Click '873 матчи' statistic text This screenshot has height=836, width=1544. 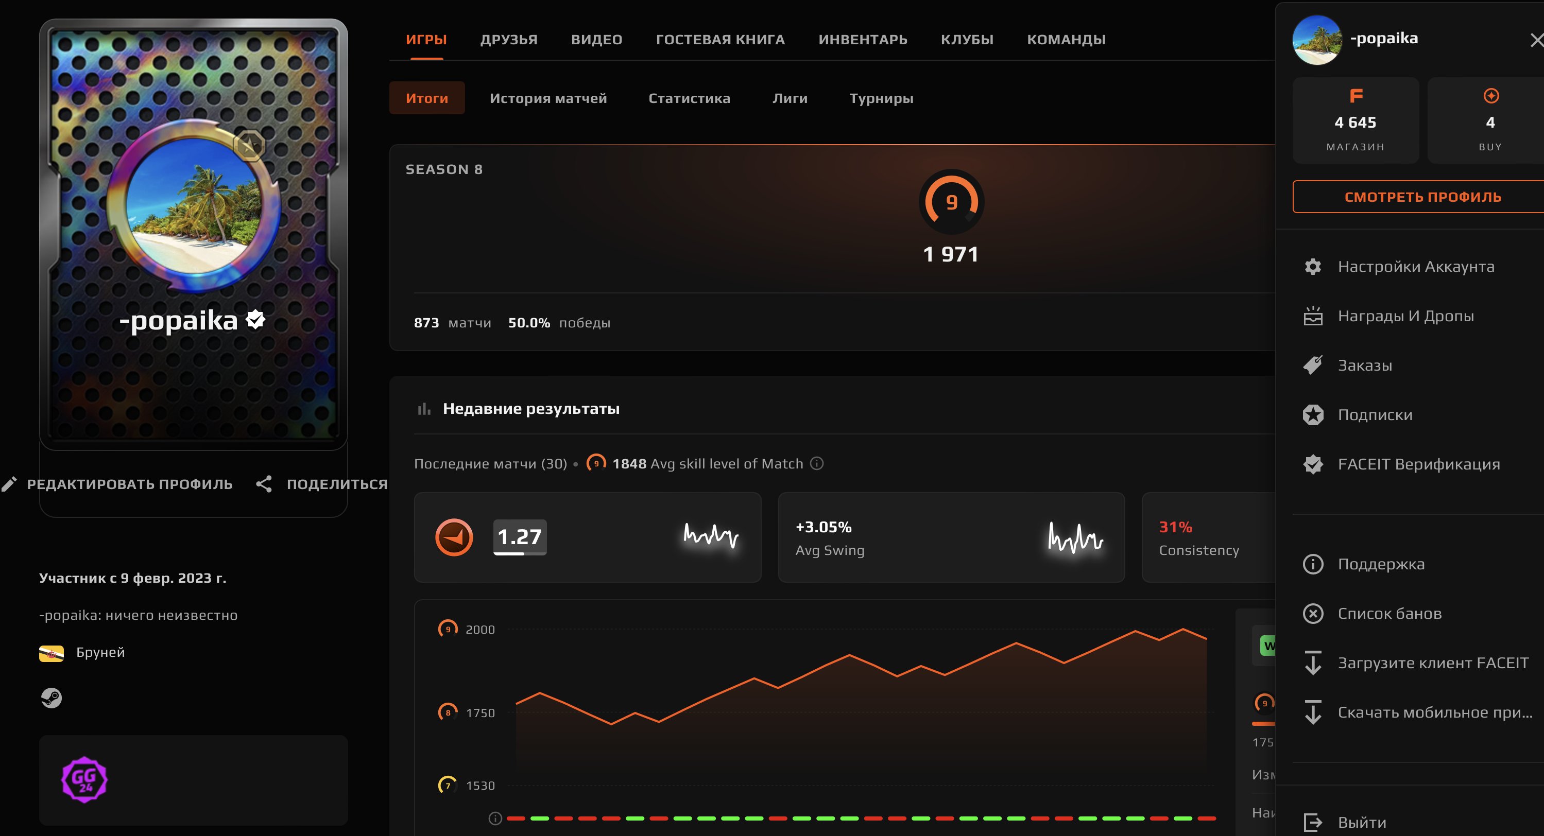(x=453, y=323)
